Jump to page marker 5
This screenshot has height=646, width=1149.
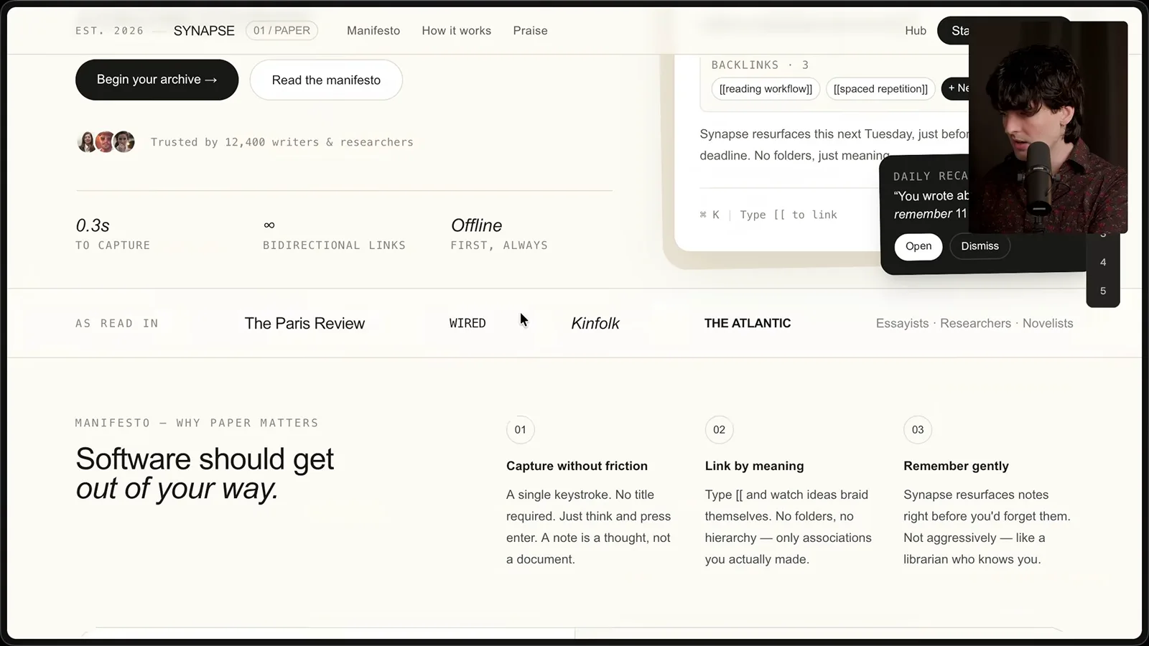pos(1103,291)
